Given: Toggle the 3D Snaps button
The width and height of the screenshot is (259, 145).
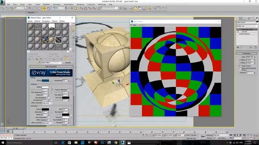Looking at the screenshot, I should click(x=81, y=8).
